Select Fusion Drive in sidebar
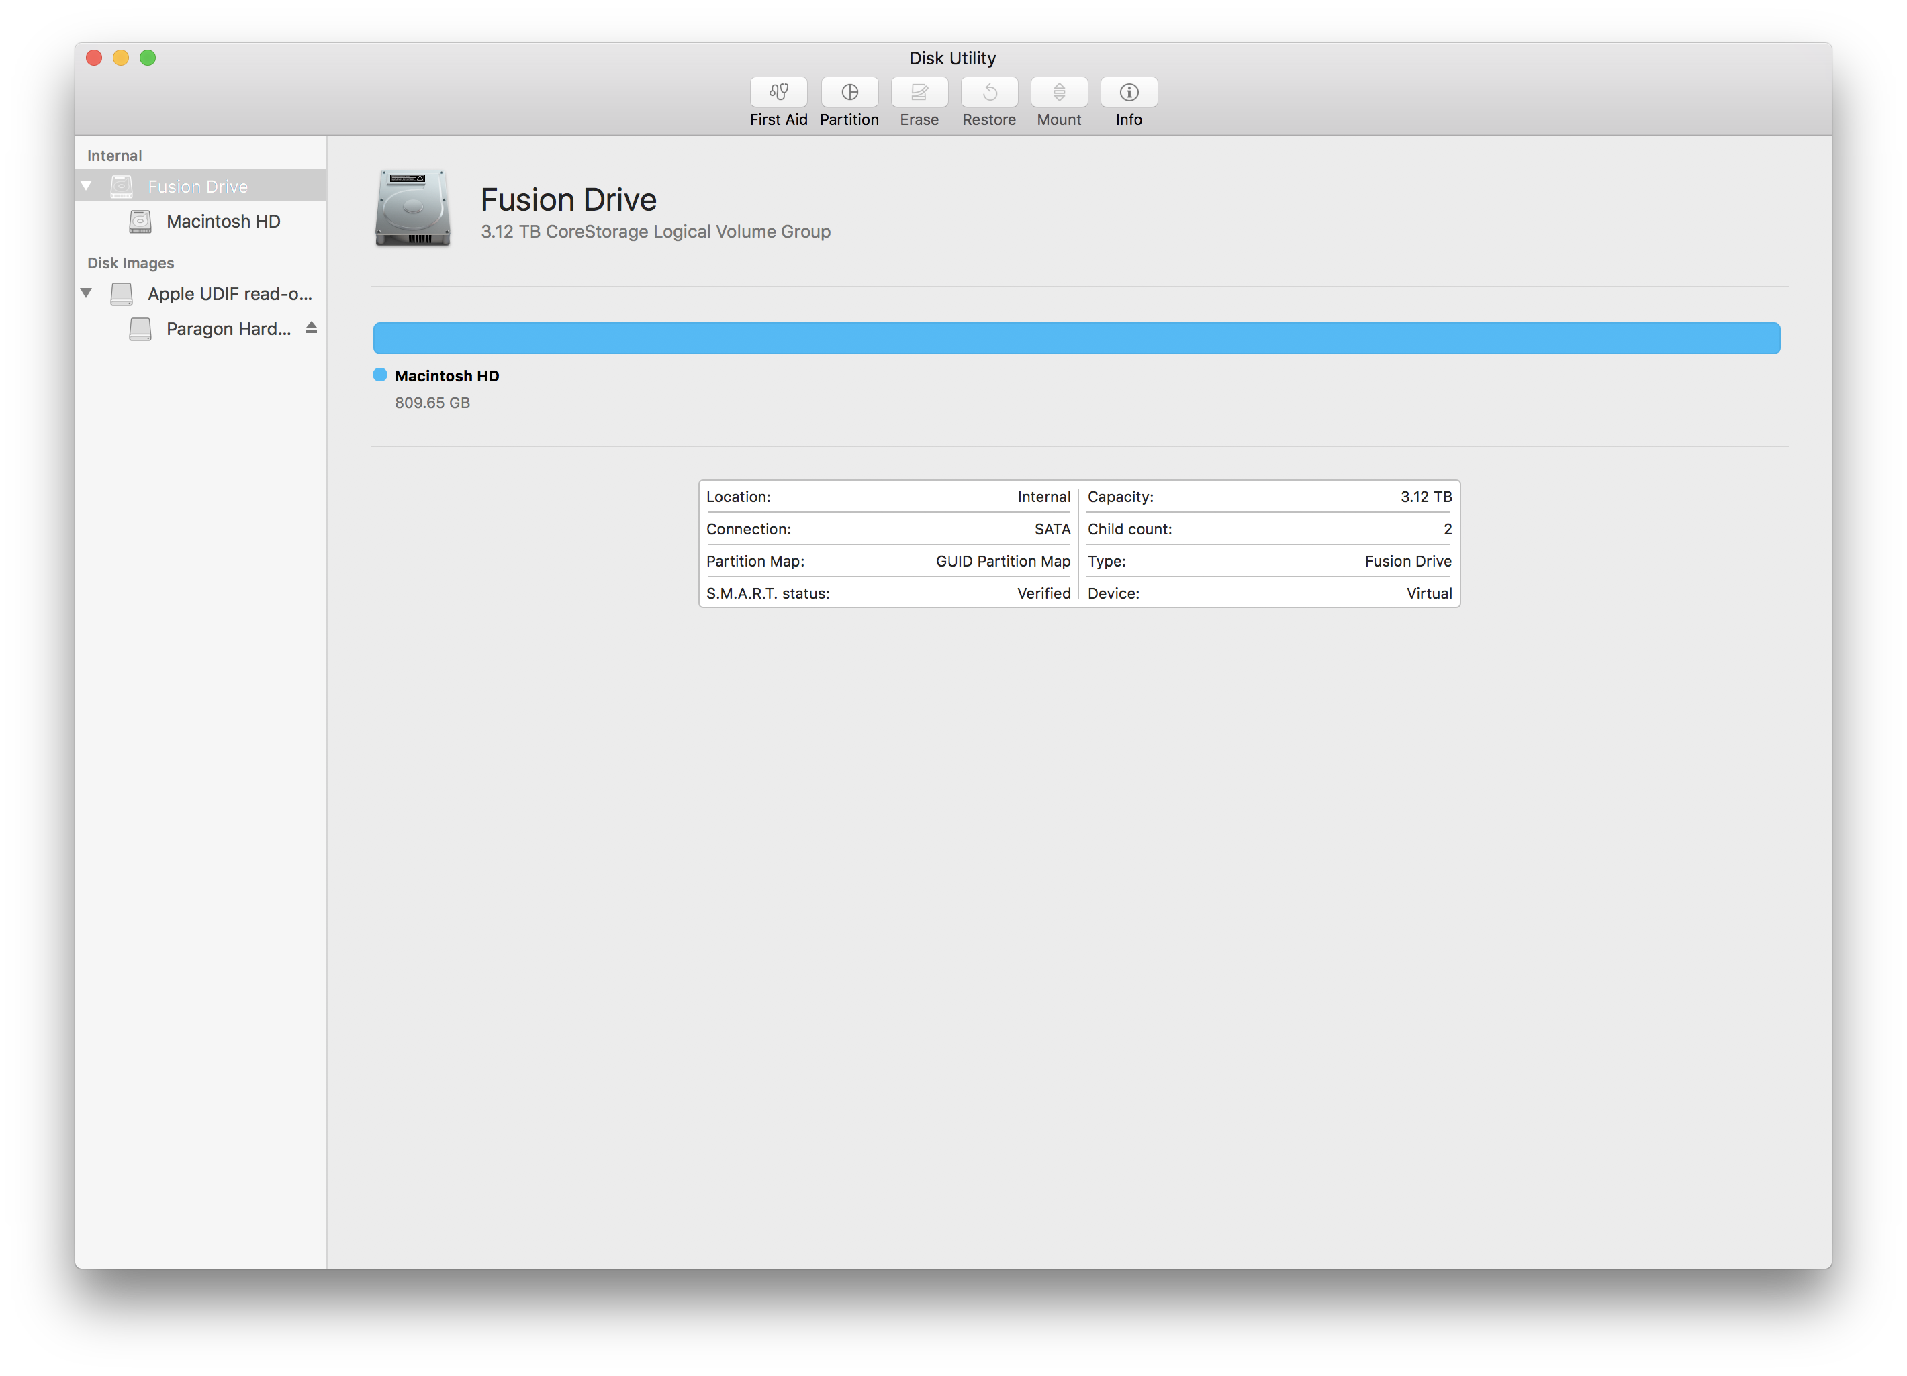Screen dimensions: 1907x1376 click(x=197, y=185)
